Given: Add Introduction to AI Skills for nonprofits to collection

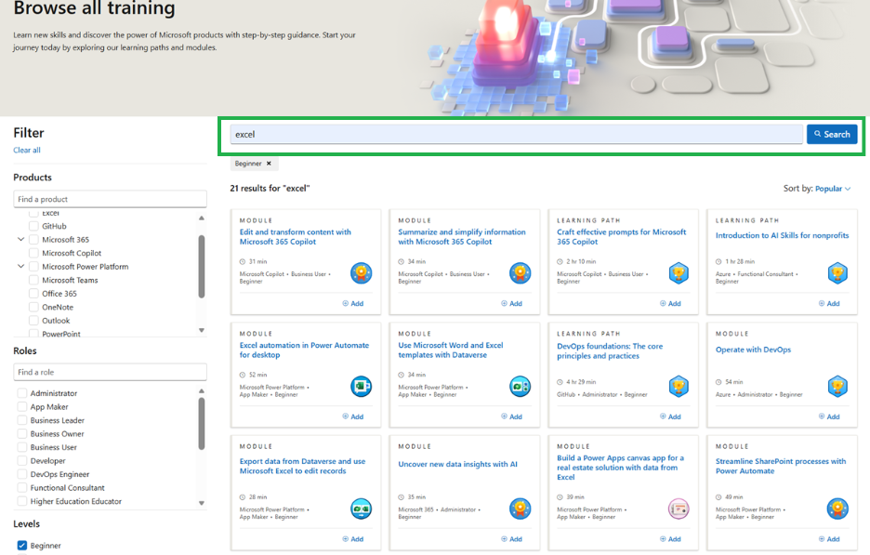Looking at the screenshot, I should 829,304.
